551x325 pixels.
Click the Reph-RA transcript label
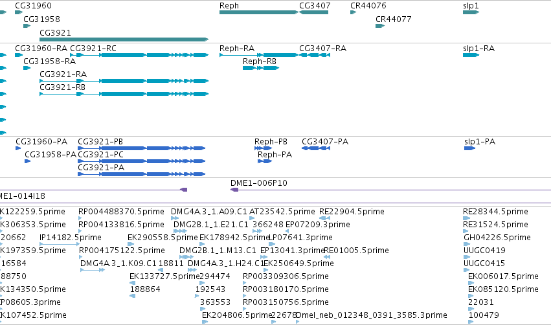[x=237, y=48]
